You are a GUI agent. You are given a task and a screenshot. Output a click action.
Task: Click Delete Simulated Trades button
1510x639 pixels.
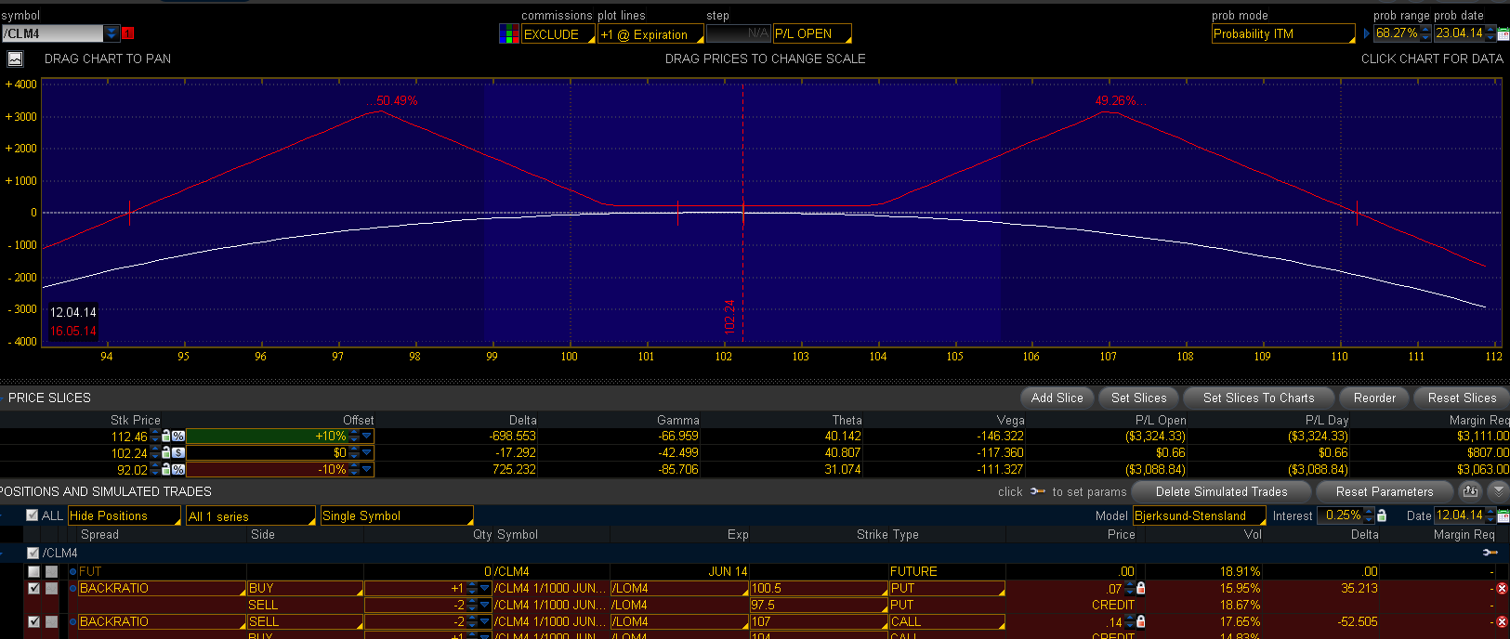[x=1221, y=491]
